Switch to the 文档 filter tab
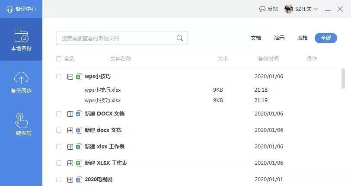 tap(256, 38)
